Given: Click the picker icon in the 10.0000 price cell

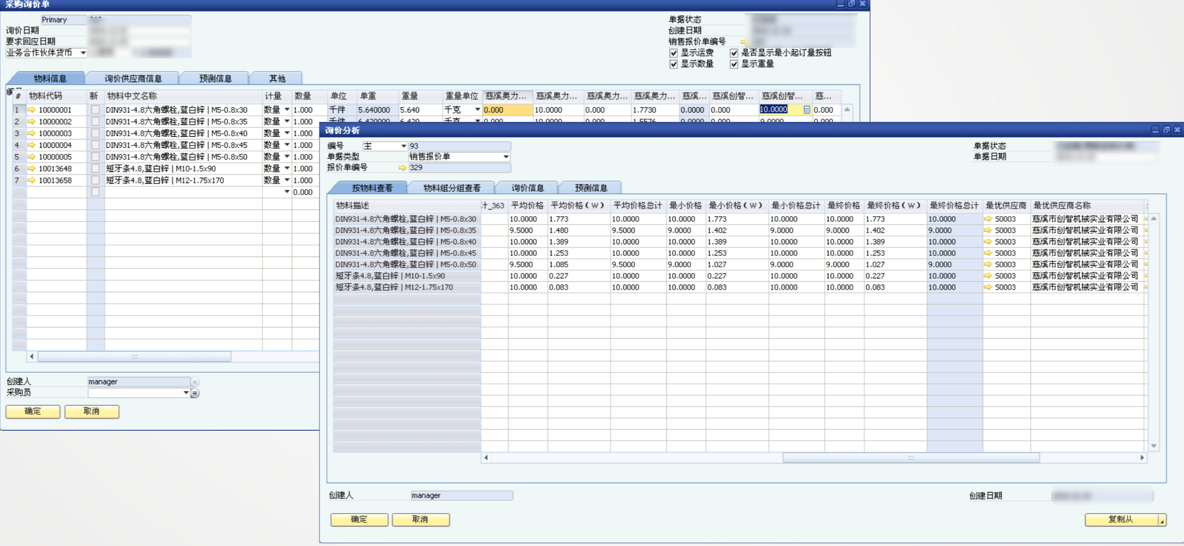Looking at the screenshot, I should point(807,110).
